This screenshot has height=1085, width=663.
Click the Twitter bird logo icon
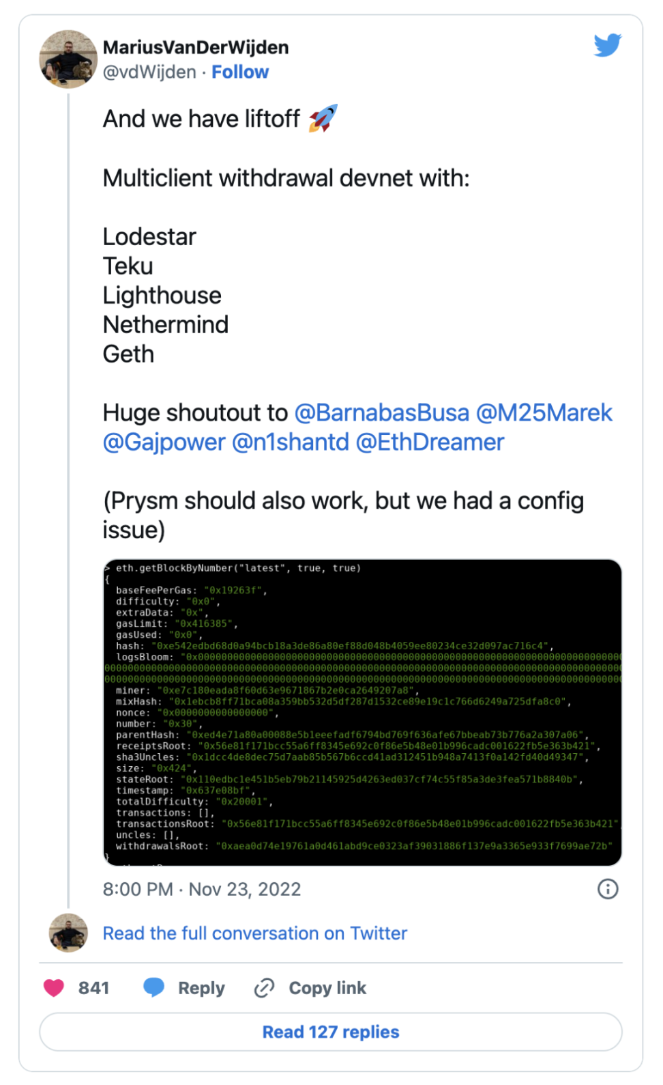click(607, 45)
